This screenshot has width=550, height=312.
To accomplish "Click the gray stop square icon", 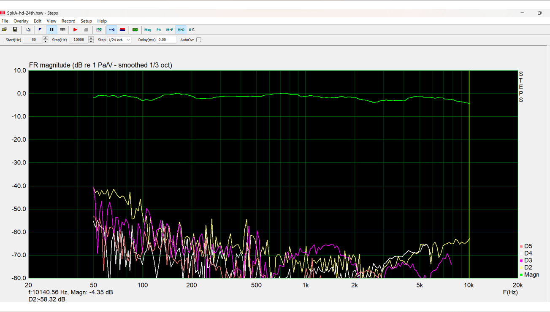I will [86, 30].
